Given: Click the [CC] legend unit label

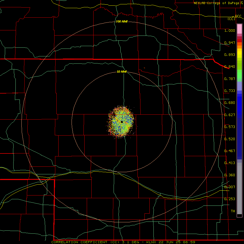Looking at the screenshot, I should tap(232, 19).
